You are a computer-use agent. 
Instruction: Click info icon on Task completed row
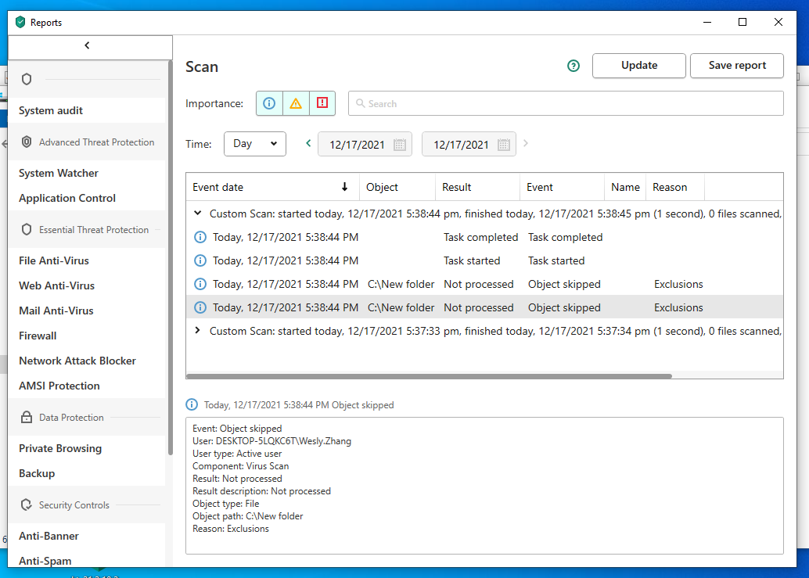[200, 237]
